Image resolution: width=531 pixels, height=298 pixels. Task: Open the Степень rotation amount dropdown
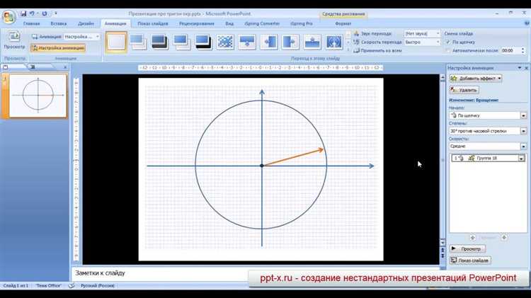pos(488,131)
